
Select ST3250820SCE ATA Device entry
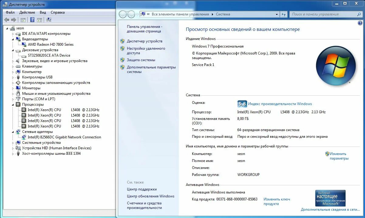coord(49,55)
